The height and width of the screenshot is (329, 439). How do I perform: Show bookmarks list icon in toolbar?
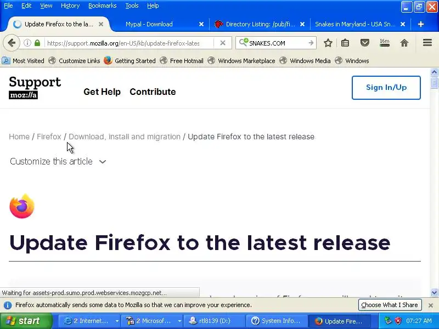pos(345,43)
